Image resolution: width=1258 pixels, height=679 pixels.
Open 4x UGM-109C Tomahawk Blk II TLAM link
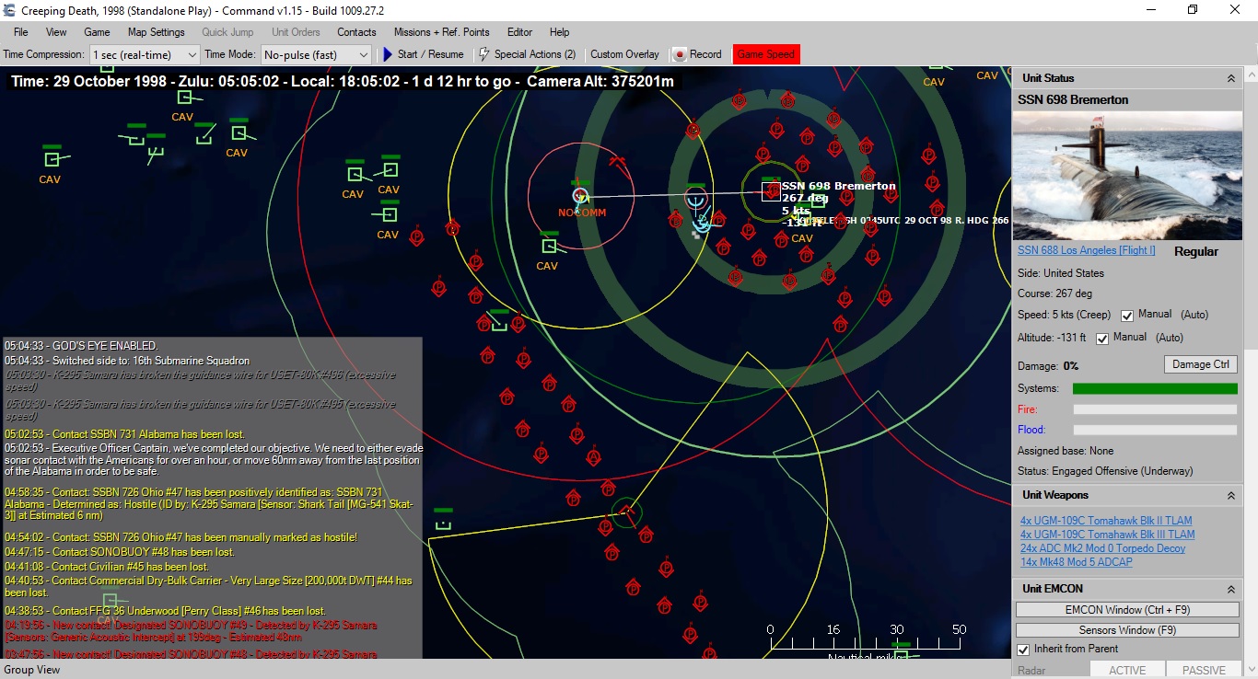1106,521
